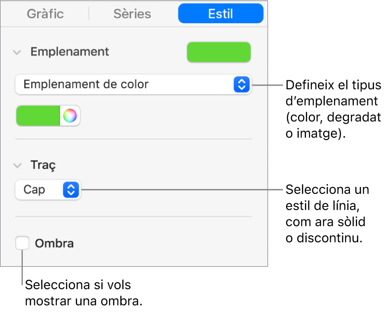Image resolution: width=387 pixels, height=313 pixels.
Task: Collapse the Emplenament section chevron
Action: click(18, 52)
